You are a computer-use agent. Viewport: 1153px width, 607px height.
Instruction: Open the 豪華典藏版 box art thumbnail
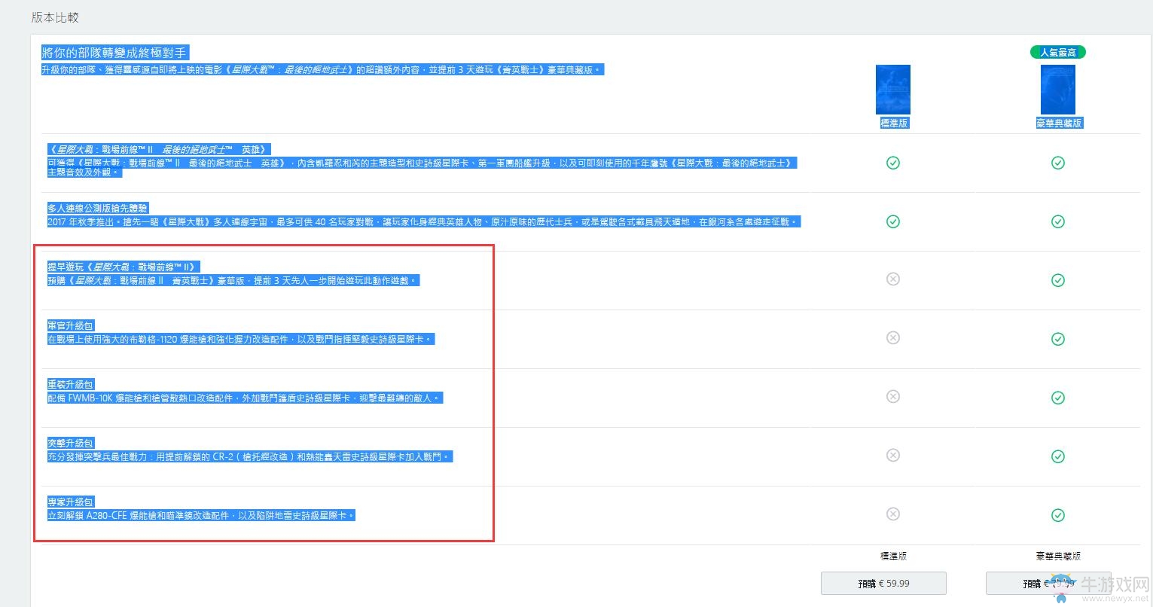[x=1058, y=90]
